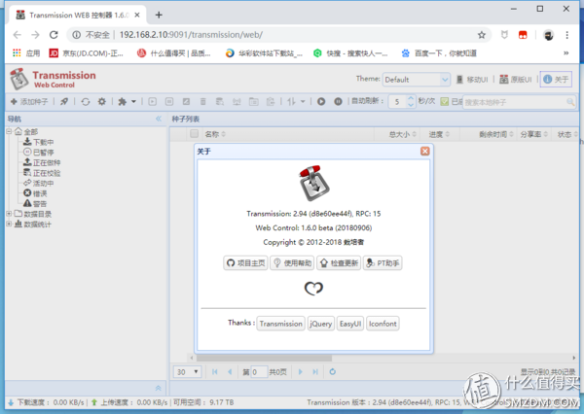
Task: Open EasyUI thanks link
Action: coord(350,324)
